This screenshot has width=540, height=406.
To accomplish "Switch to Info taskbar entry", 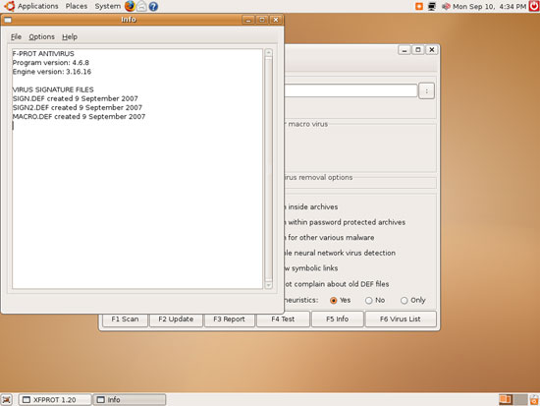I will pos(130,400).
